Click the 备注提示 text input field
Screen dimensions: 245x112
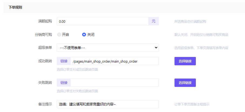(108, 104)
